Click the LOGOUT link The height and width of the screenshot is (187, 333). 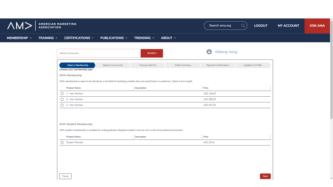pos(261,26)
